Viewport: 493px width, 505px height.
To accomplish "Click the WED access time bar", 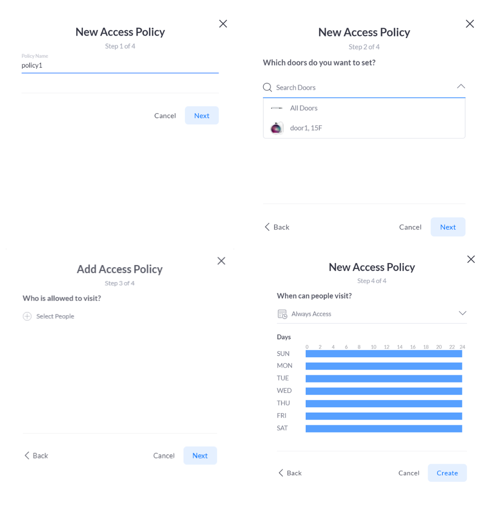I will pyautogui.click(x=384, y=391).
